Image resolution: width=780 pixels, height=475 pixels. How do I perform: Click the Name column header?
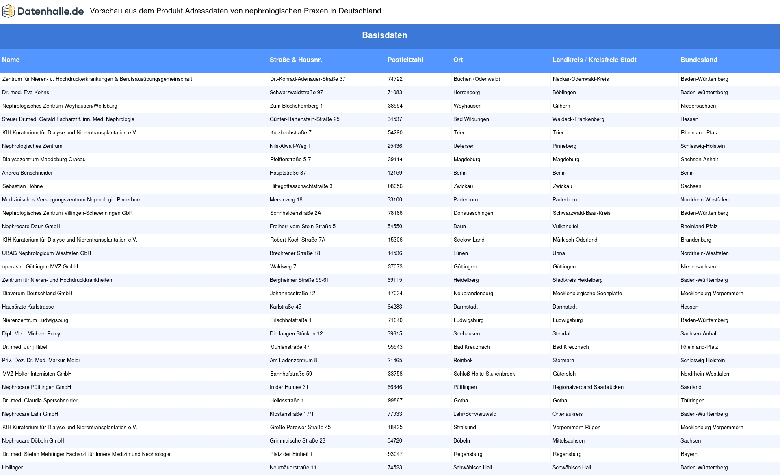click(11, 60)
